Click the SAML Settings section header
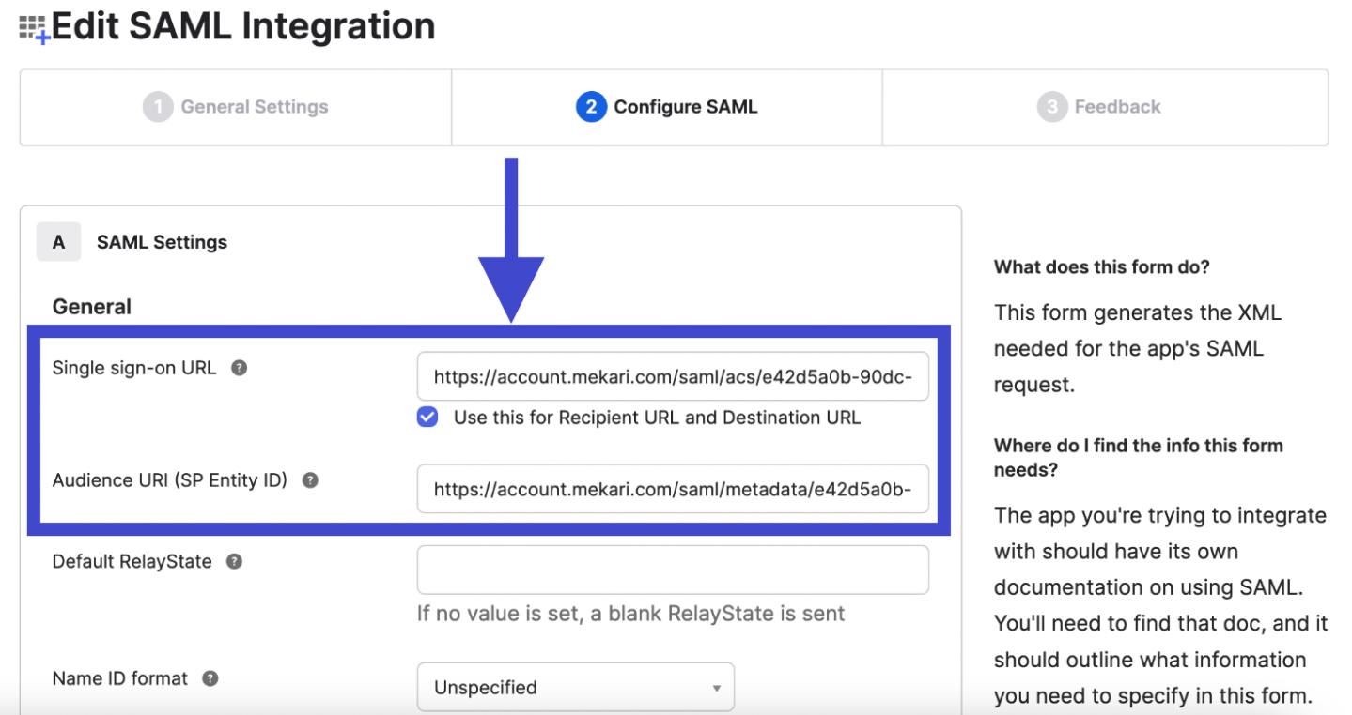The image size is (1352, 715). [x=162, y=242]
